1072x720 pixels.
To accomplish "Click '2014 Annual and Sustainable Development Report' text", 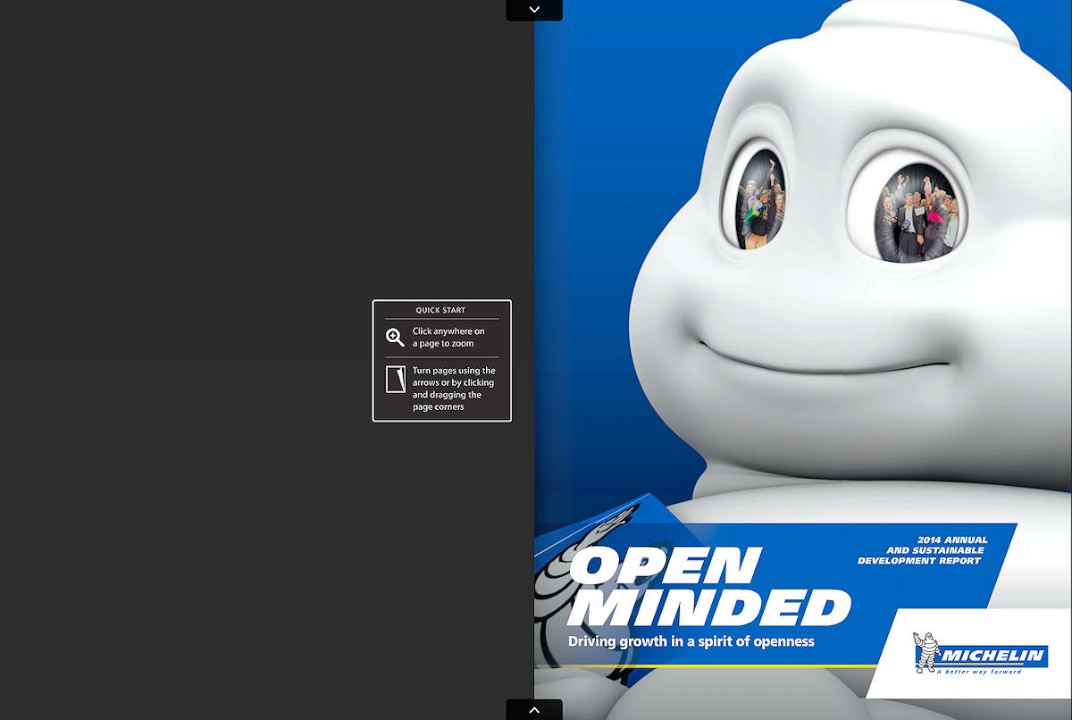I will 923,550.
